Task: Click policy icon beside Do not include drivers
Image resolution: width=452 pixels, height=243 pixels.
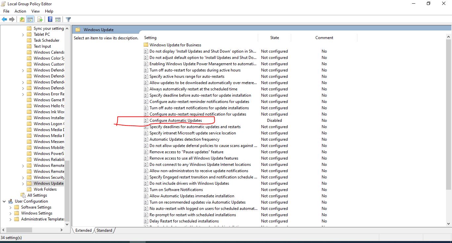Action: [x=146, y=183]
